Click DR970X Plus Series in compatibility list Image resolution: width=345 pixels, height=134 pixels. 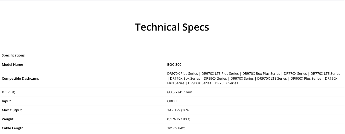pos(182,74)
